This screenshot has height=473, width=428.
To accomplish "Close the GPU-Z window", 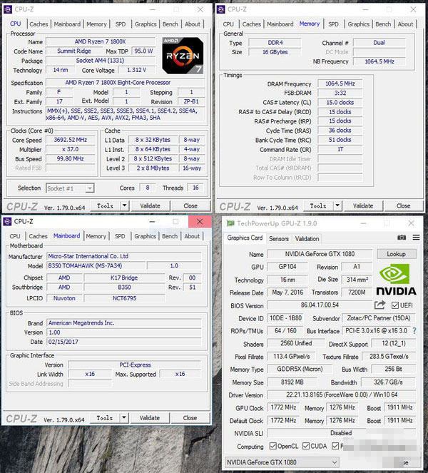I will [411, 223].
